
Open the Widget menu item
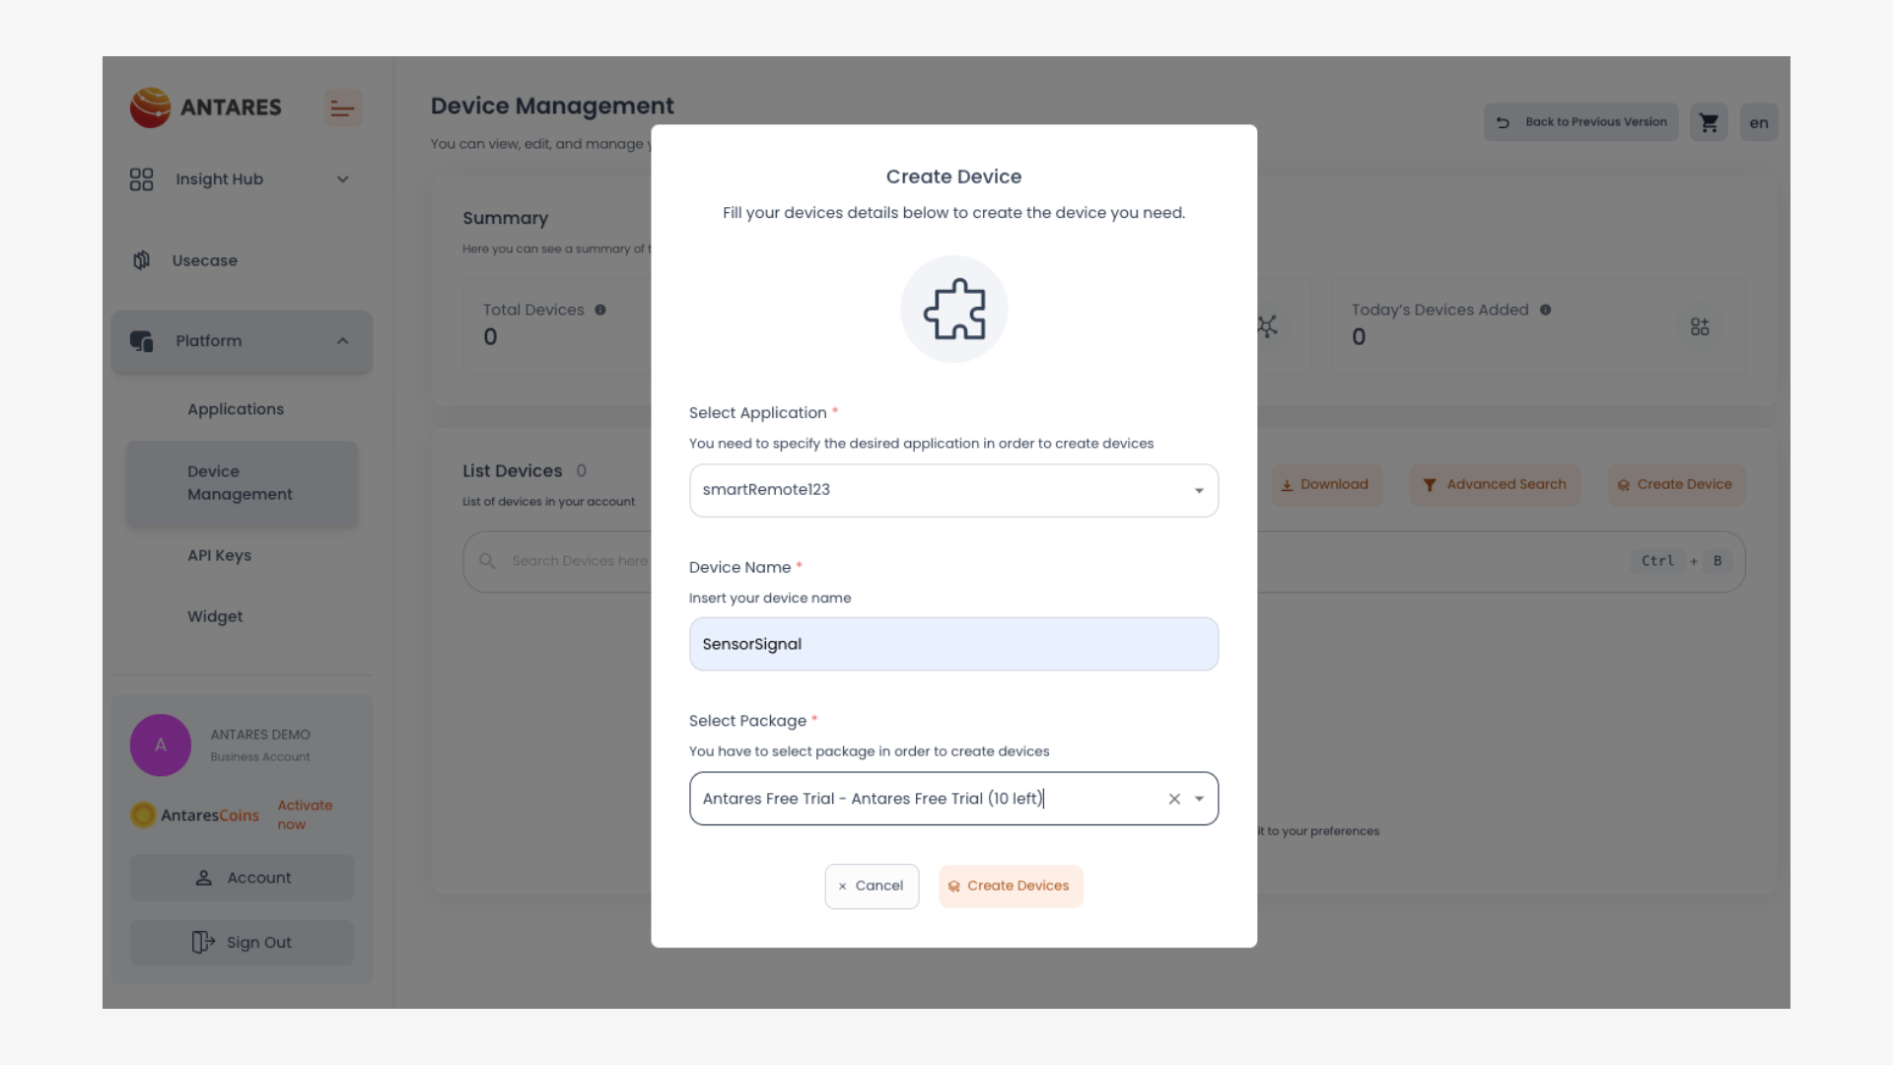click(215, 616)
